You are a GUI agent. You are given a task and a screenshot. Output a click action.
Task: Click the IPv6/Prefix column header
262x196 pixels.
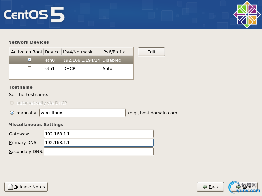click(117, 52)
